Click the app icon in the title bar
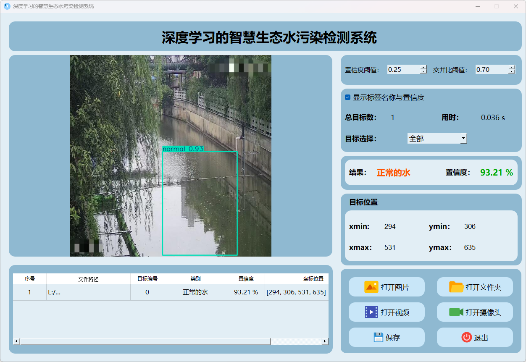The image size is (526, 362). tap(7, 6)
